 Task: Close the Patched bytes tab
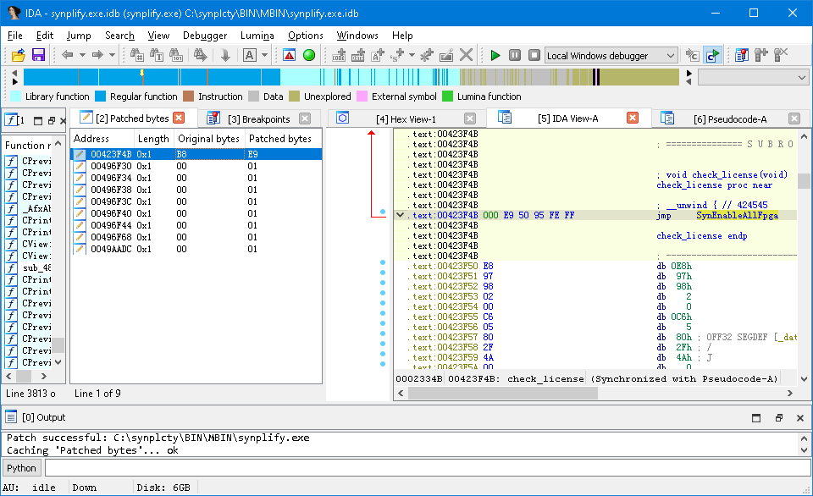(x=179, y=118)
